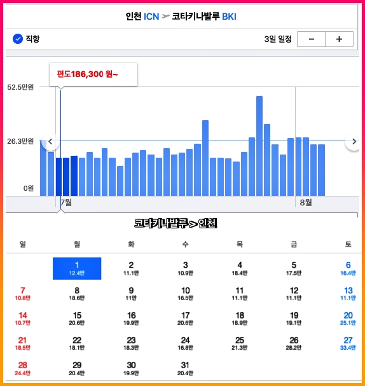365x386 pixels.
Task: Select Sunday July 28 priced 24.4만
Action: coord(23,368)
